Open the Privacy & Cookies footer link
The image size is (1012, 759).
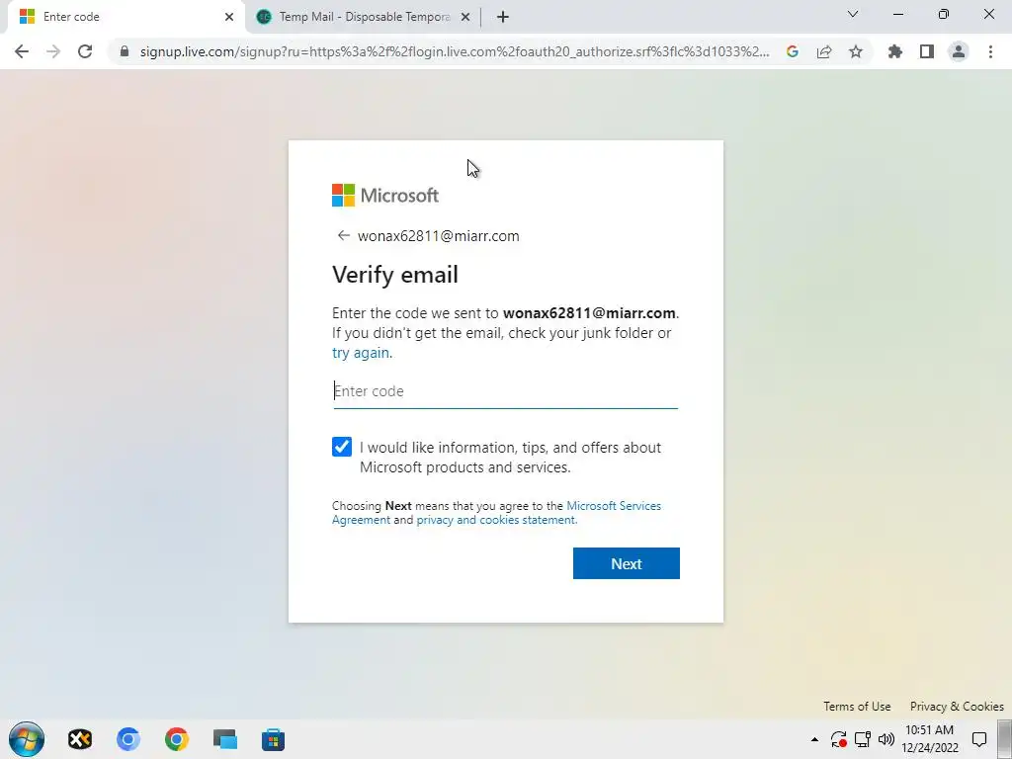[x=957, y=706]
